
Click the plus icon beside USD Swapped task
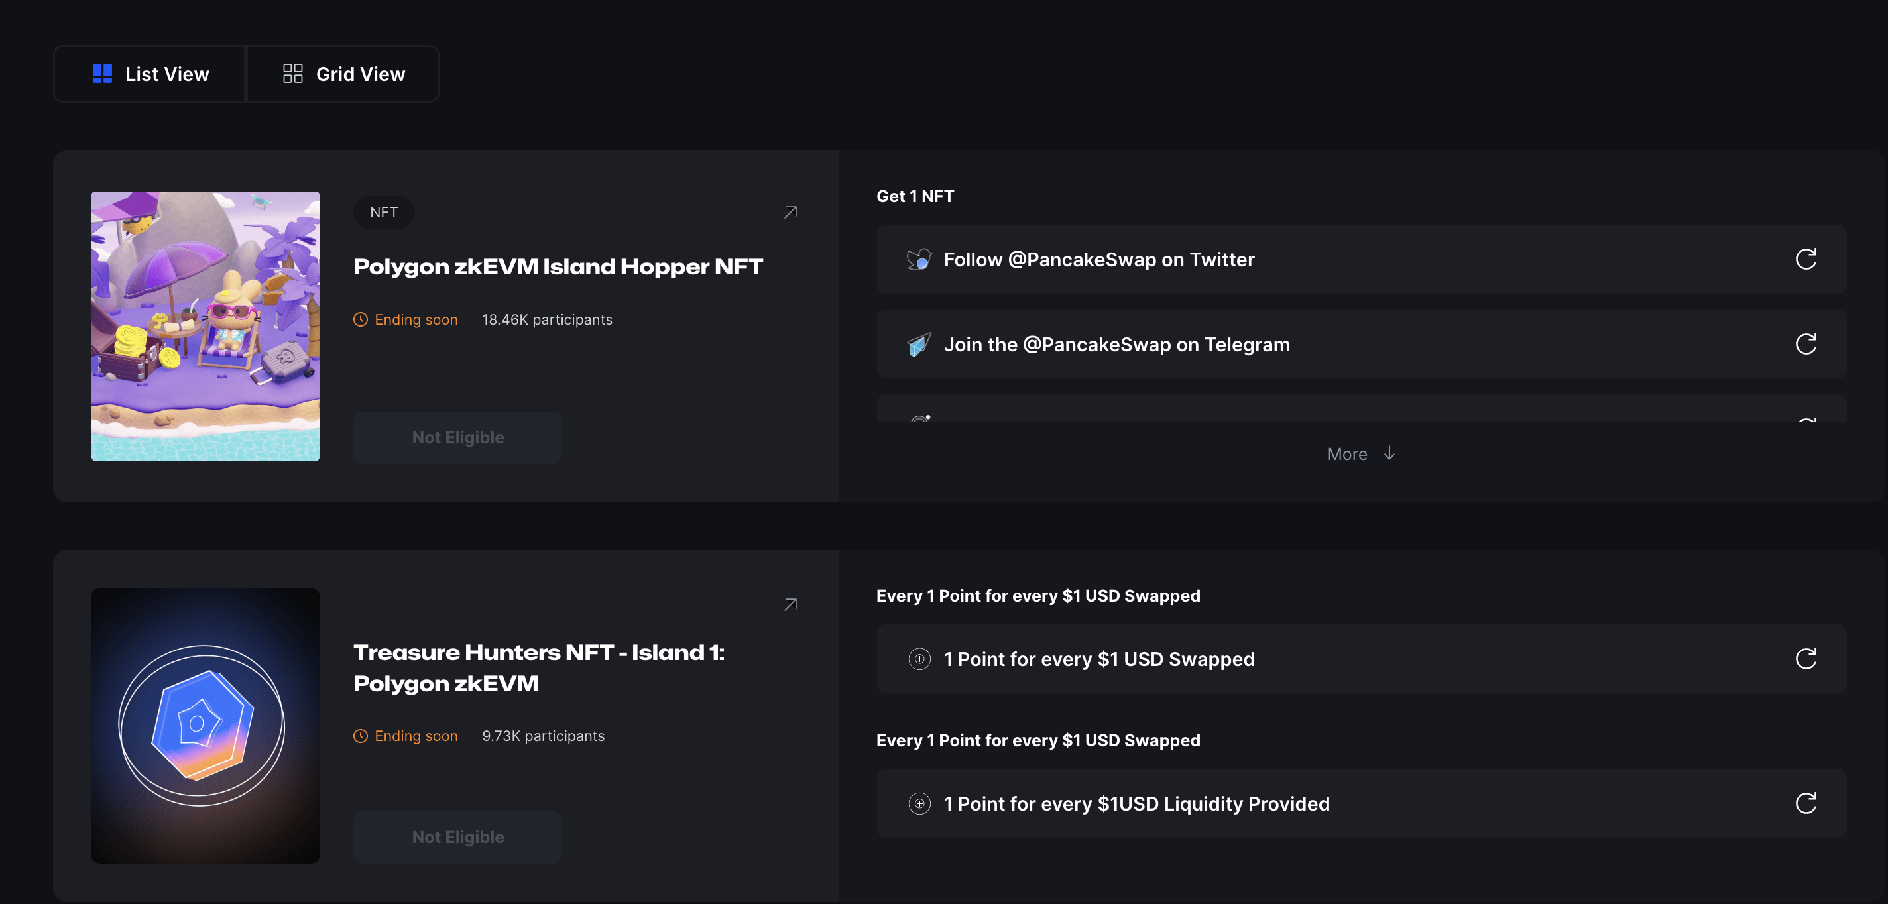pyautogui.click(x=919, y=659)
